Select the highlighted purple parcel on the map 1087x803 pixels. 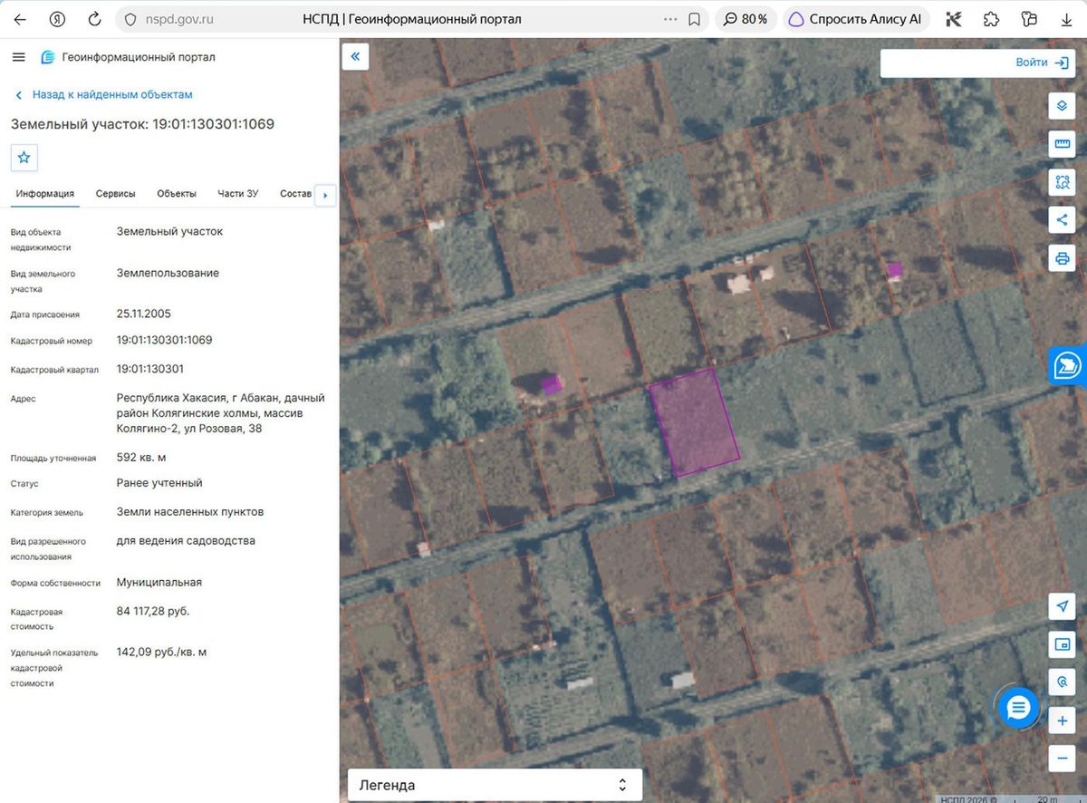695,421
